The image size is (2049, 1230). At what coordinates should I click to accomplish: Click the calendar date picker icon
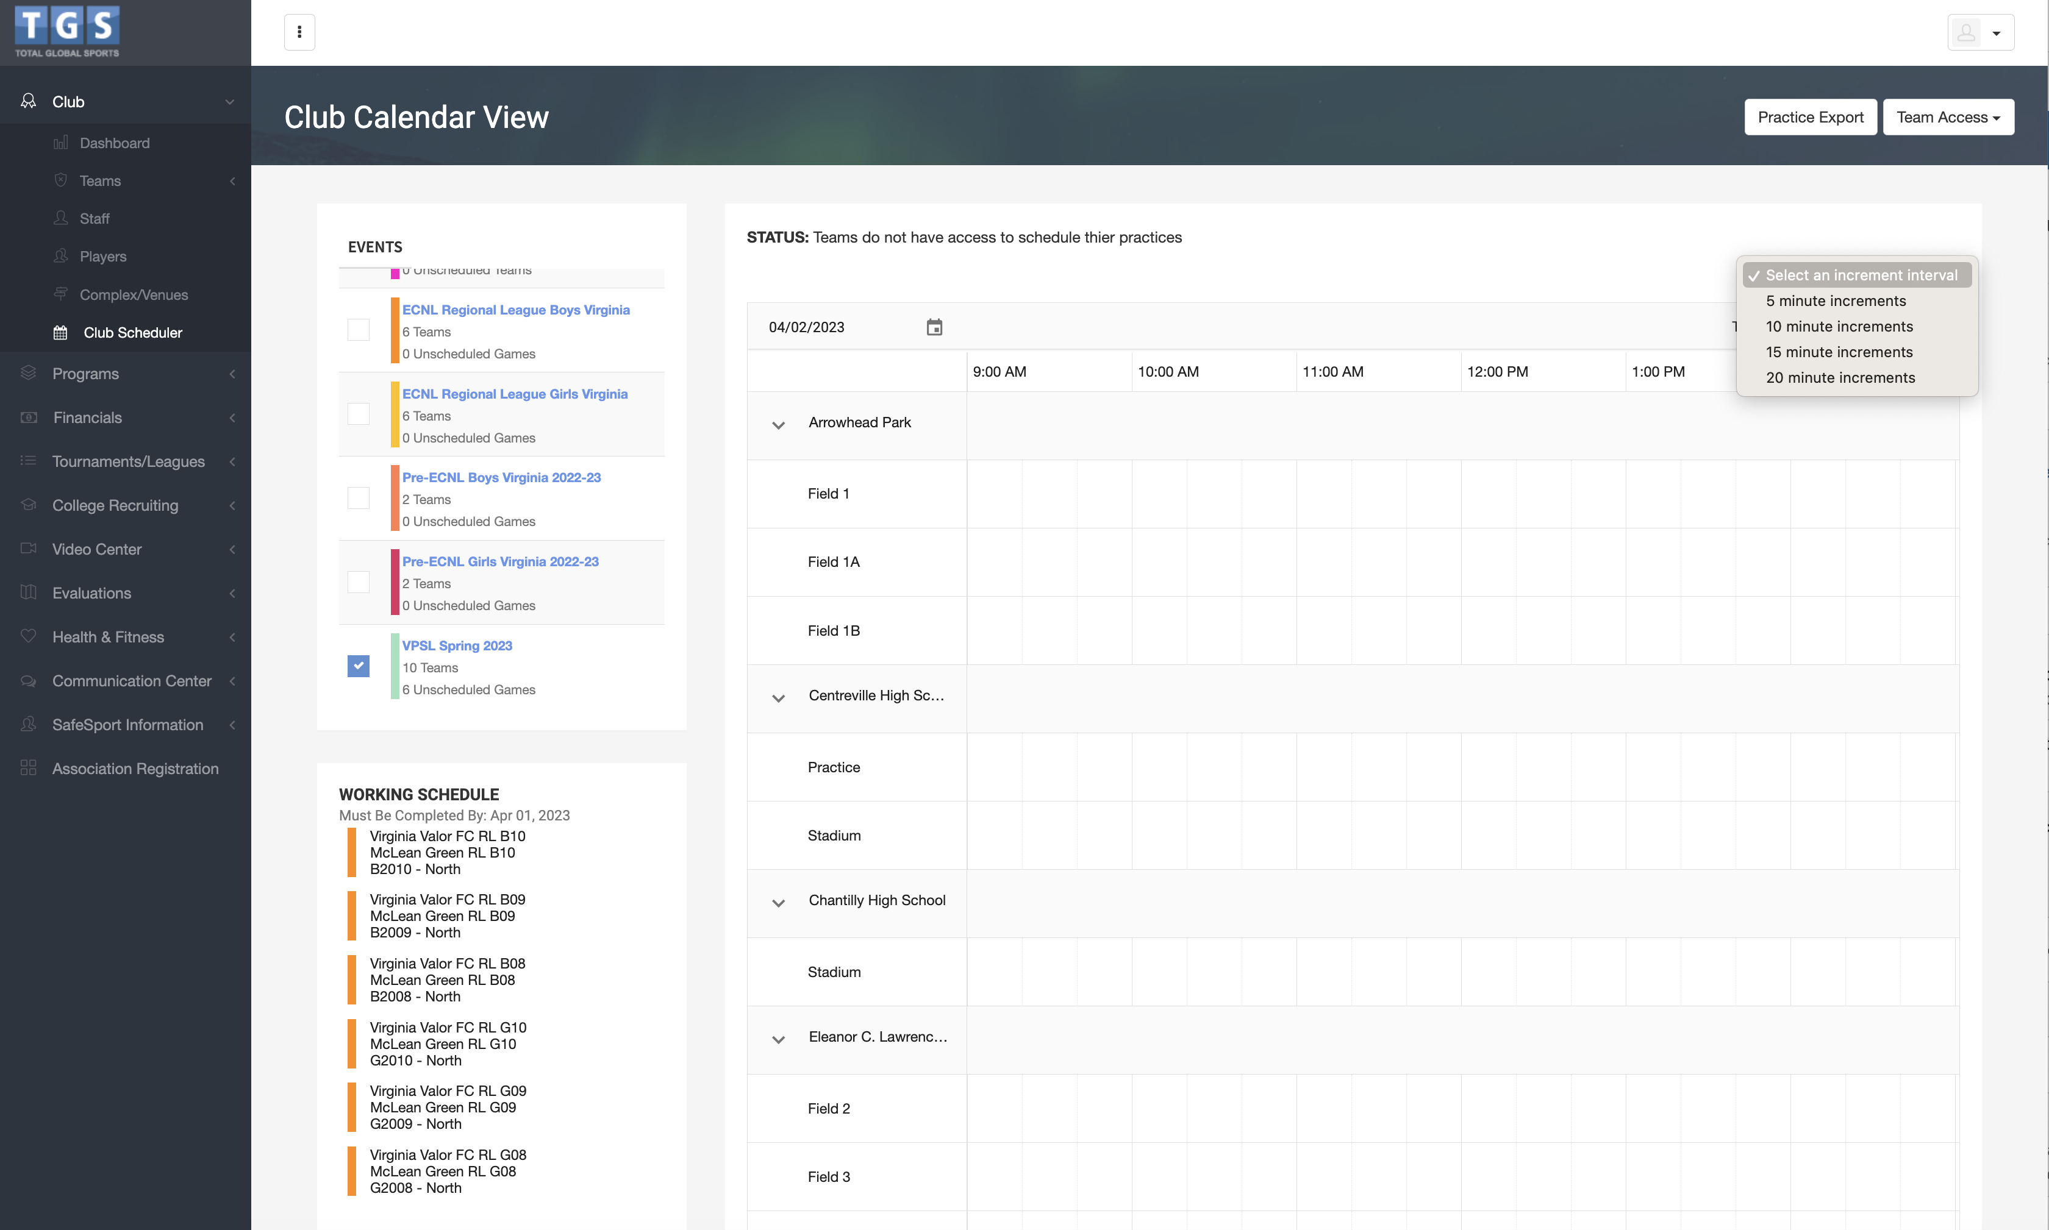click(934, 327)
